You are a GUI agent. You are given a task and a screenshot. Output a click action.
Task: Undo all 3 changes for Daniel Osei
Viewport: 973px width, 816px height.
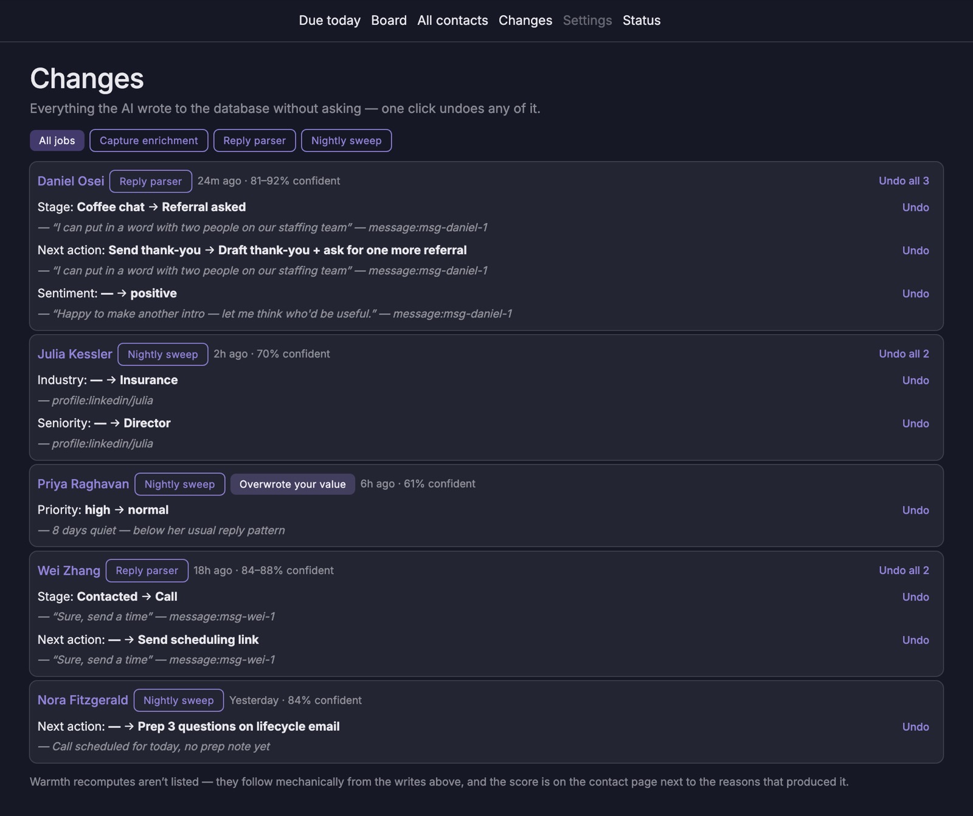coord(904,181)
